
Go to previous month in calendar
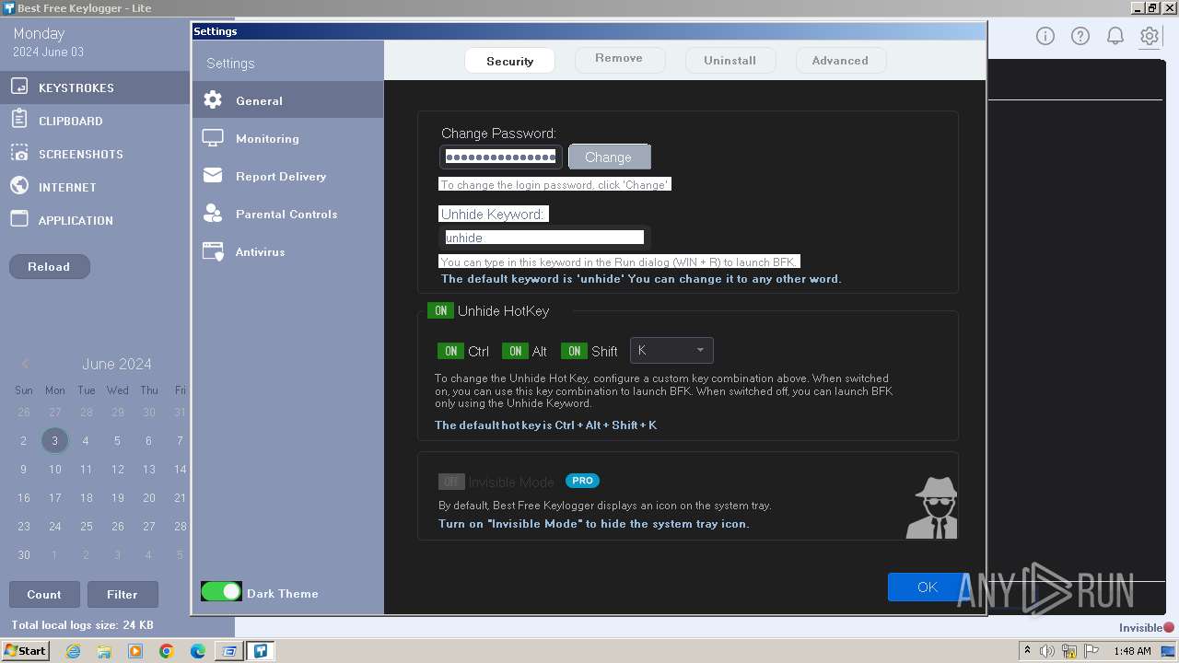[x=25, y=364]
